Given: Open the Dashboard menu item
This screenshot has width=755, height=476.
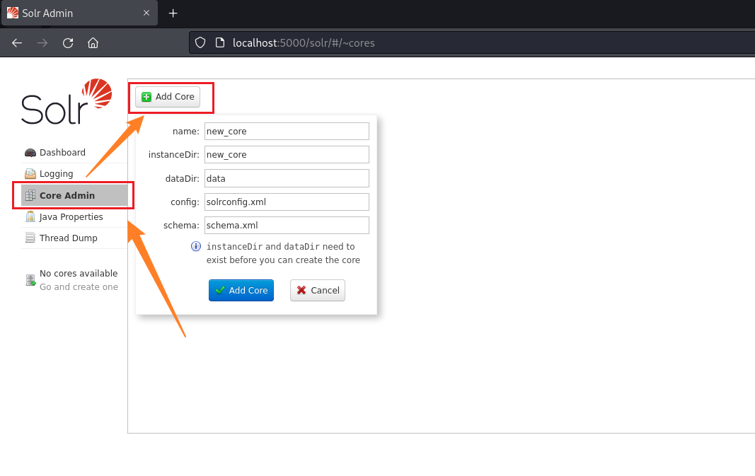Looking at the screenshot, I should coord(74,153).
